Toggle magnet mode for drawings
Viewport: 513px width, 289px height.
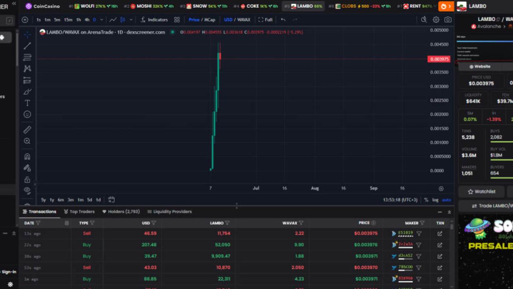27,157
